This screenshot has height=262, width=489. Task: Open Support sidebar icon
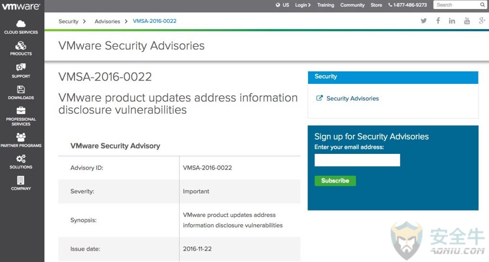click(21, 67)
